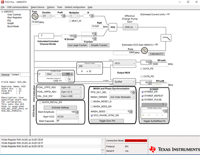This screenshot has width=200, height=155.
Task: Open the Start VCO dropdown
Action: 67,117
